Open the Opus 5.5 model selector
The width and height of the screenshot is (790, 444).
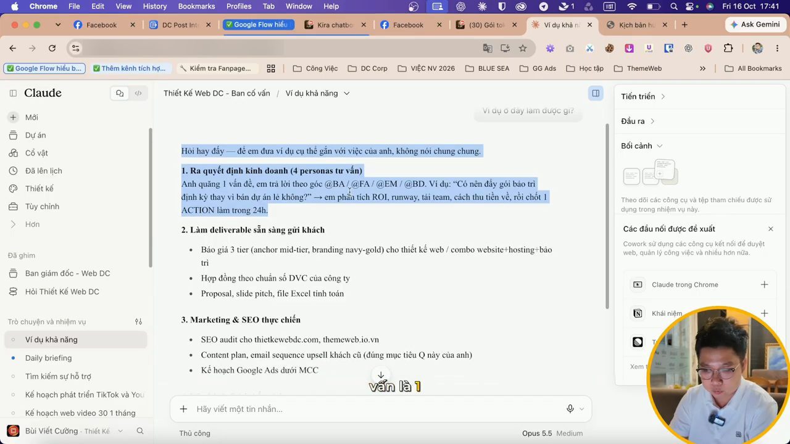pos(552,434)
